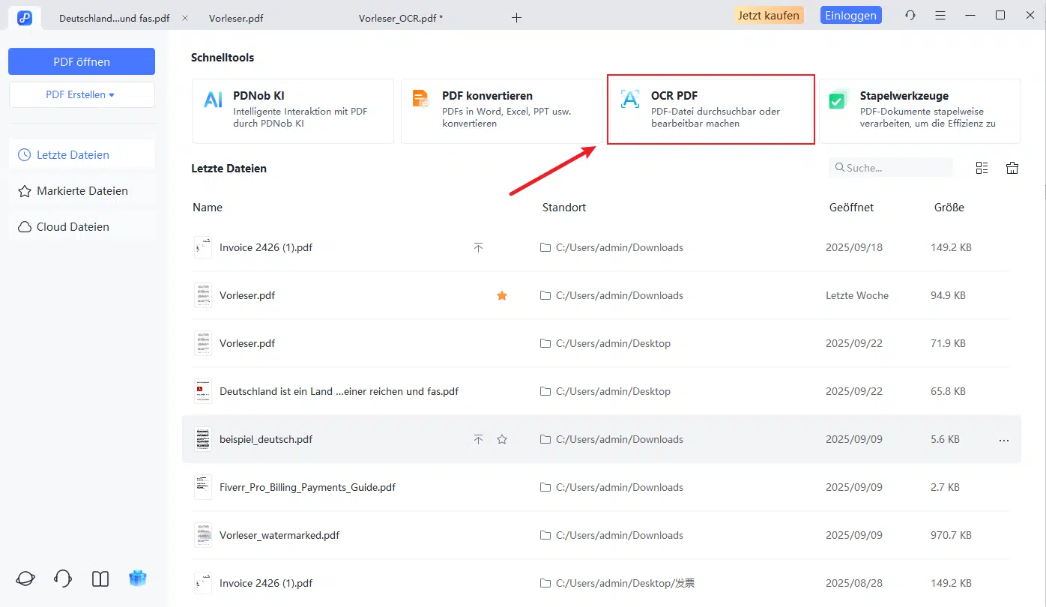Image resolution: width=1046 pixels, height=607 pixels.
Task: Click the Jetzt kaufen button
Action: tap(768, 15)
